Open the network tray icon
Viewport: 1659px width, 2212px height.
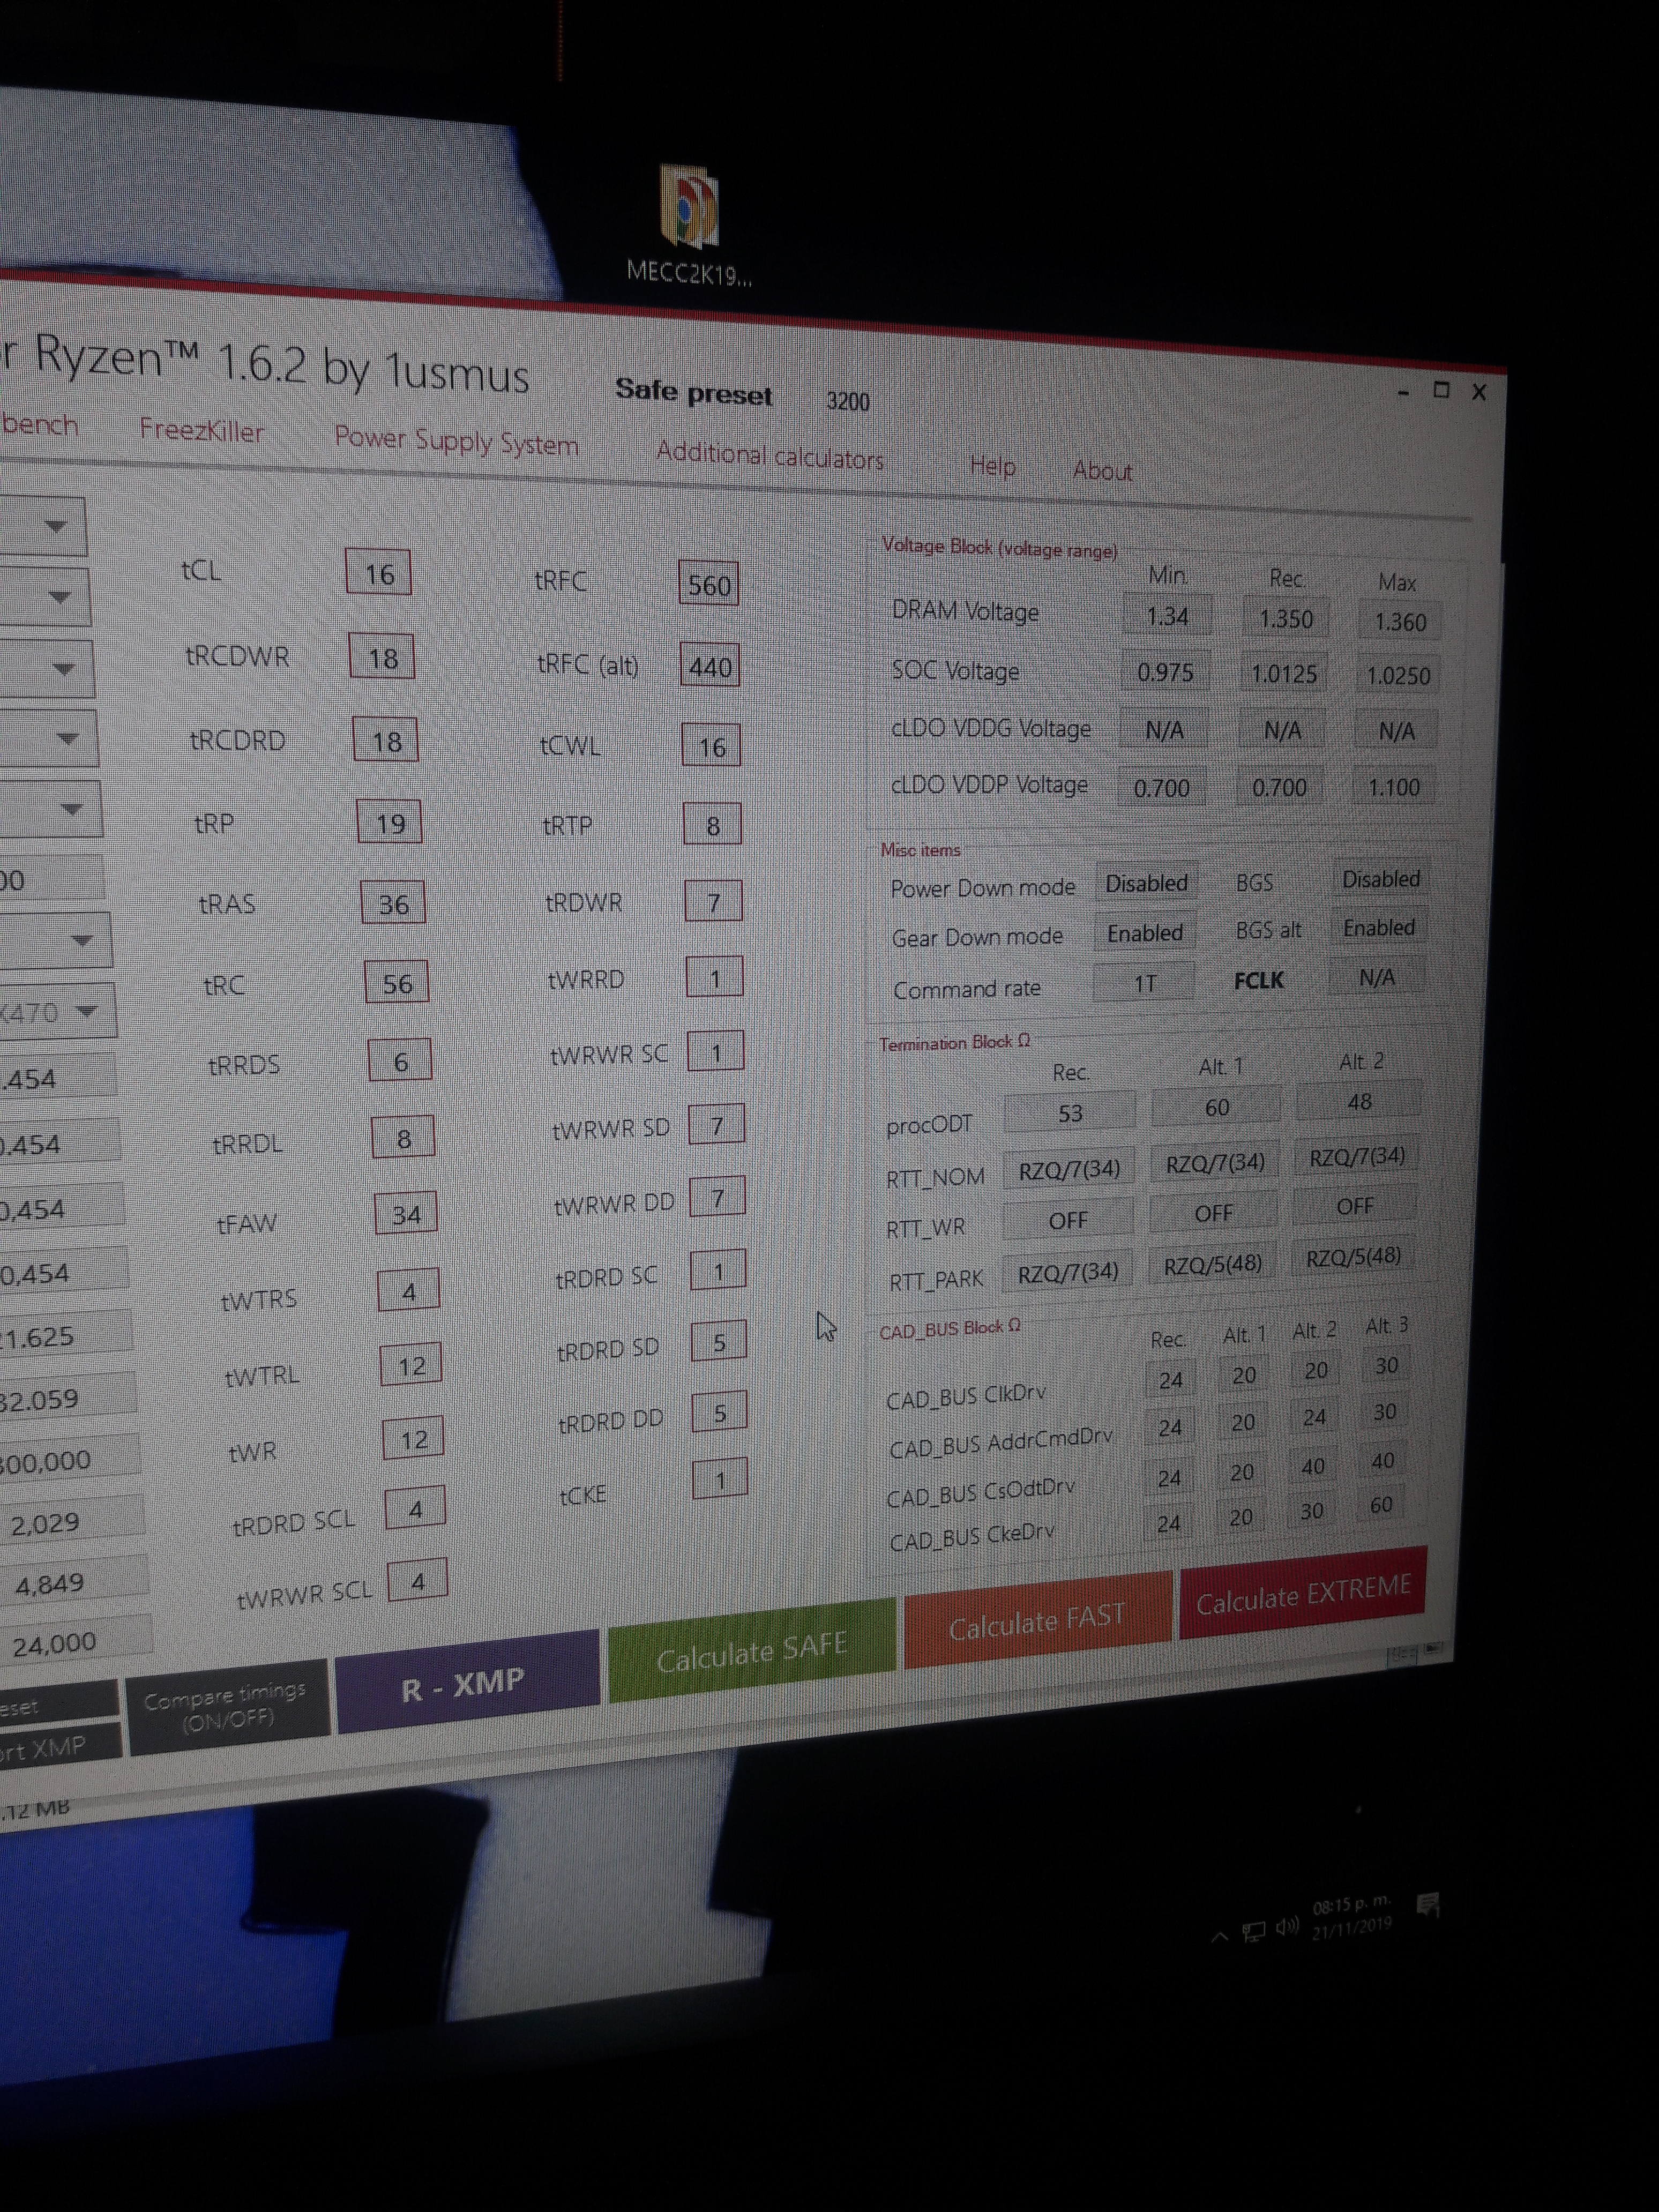click(1253, 1931)
